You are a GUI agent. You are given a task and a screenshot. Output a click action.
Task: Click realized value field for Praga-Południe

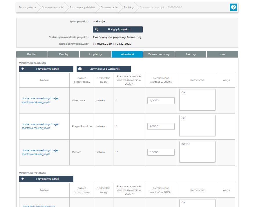(161, 126)
